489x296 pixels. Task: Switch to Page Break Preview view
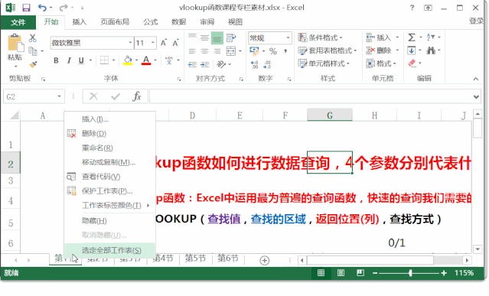click(x=360, y=273)
